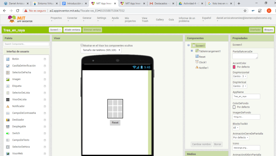The width and height of the screenshot is (276, 156).
Task: Click the Switch component in palette
Action: 16,133
